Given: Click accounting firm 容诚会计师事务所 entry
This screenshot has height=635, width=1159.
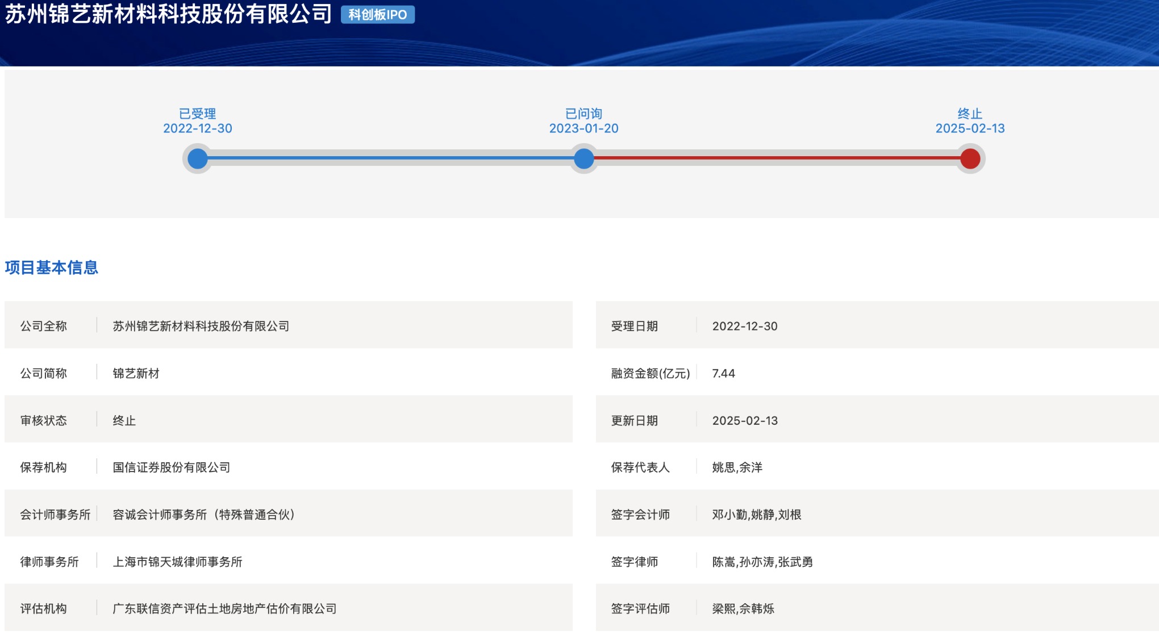Looking at the screenshot, I should tap(203, 515).
